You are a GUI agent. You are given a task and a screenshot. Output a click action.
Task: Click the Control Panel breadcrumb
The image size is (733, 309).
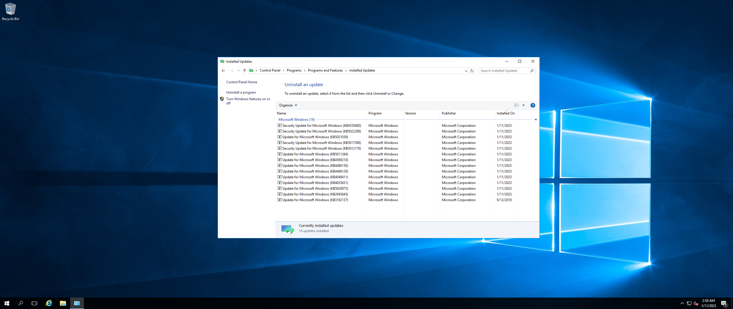tap(270, 70)
